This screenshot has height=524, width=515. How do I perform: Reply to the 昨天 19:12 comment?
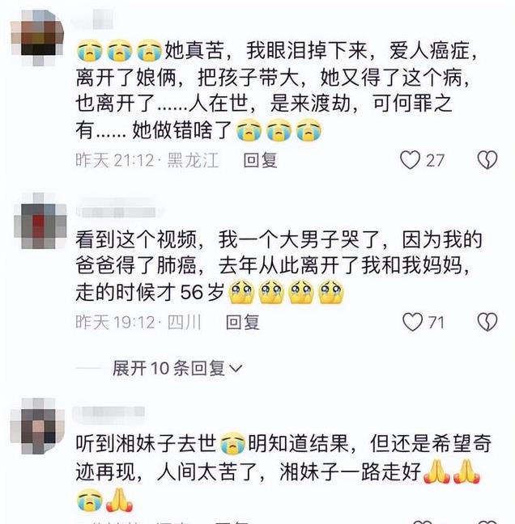[243, 323]
